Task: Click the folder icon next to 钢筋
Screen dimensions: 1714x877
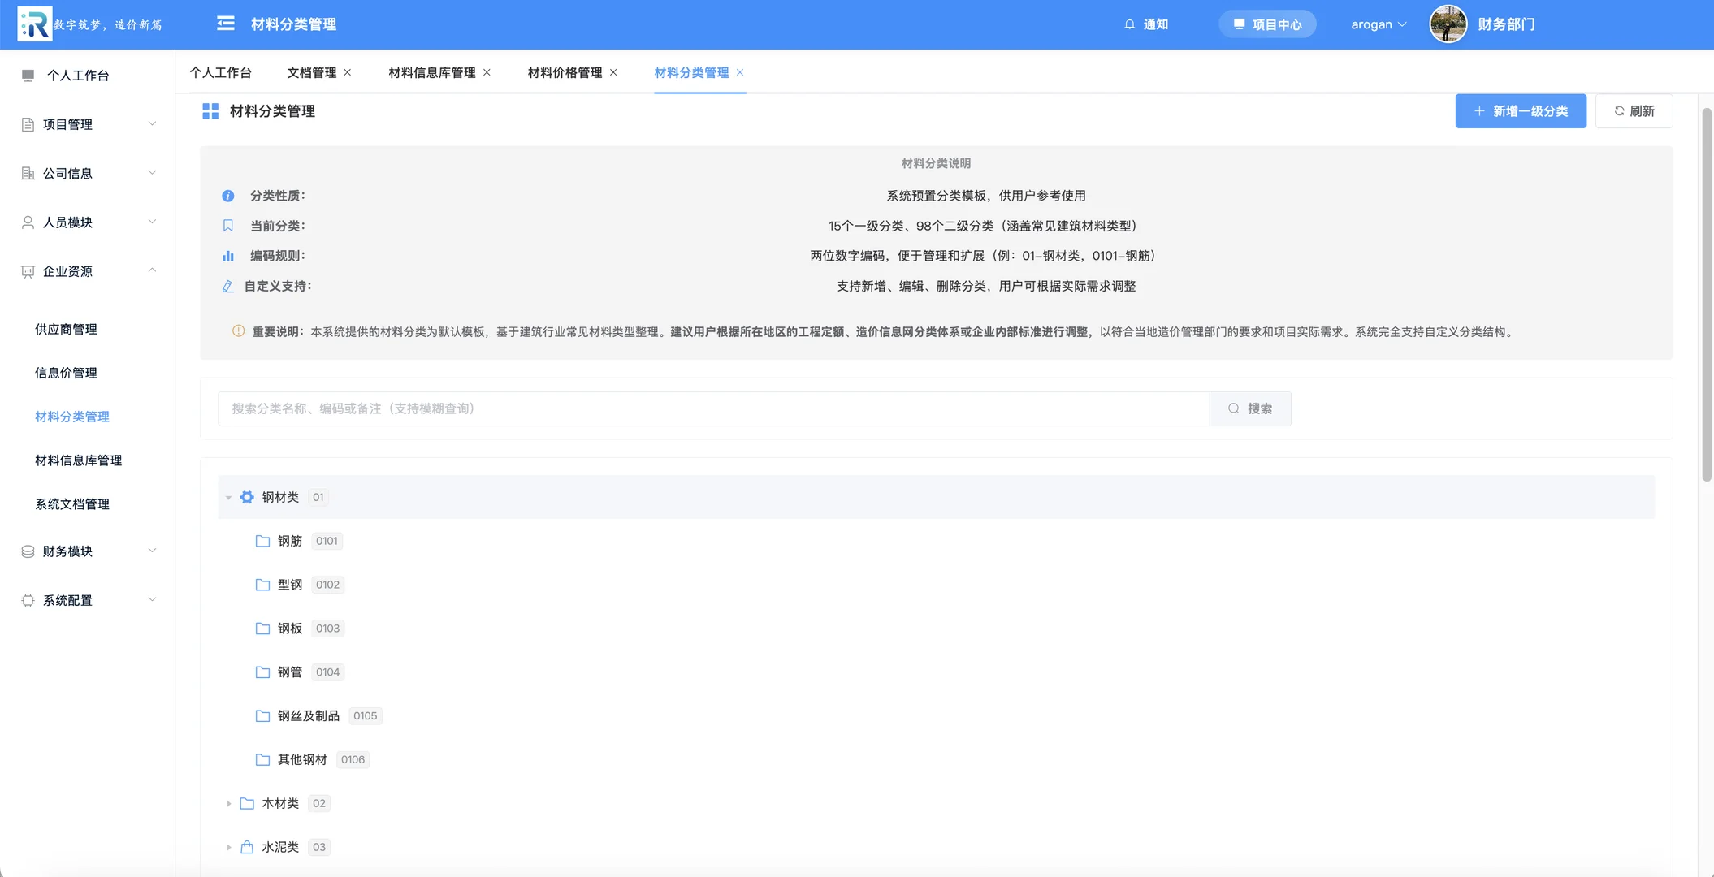Action: coord(262,540)
